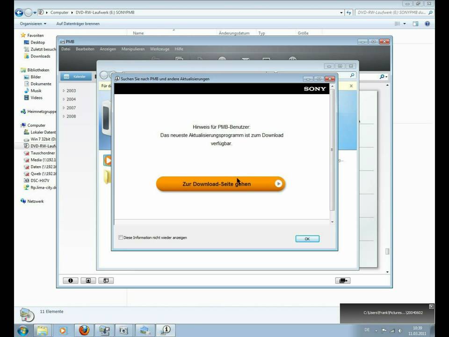This screenshot has height=337, width=449.
Task: Click the action center flag in tray
Action: click(x=384, y=331)
